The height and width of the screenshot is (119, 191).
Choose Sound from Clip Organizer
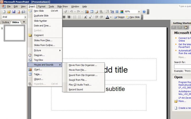84,75
